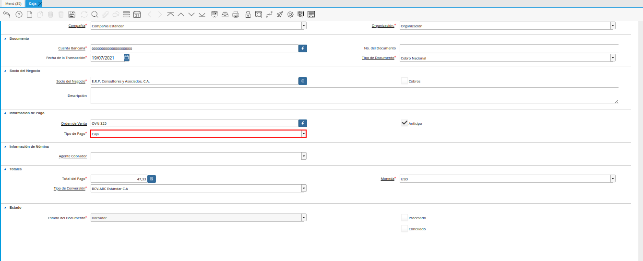Viewport: 643px width, 261px height.
Task: Toggle the Procesado checkbox
Action: pyautogui.click(x=405, y=218)
